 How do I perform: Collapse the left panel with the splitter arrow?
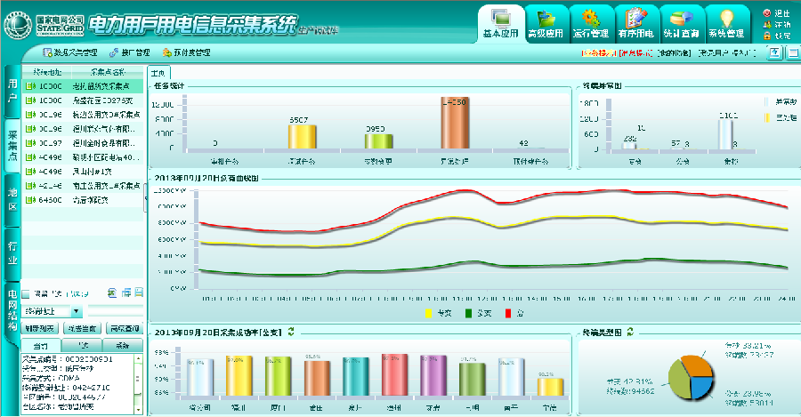click(x=146, y=197)
